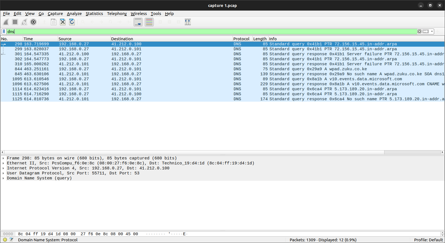Open the Go menu
445x243 pixels.
(x=41, y=14)
